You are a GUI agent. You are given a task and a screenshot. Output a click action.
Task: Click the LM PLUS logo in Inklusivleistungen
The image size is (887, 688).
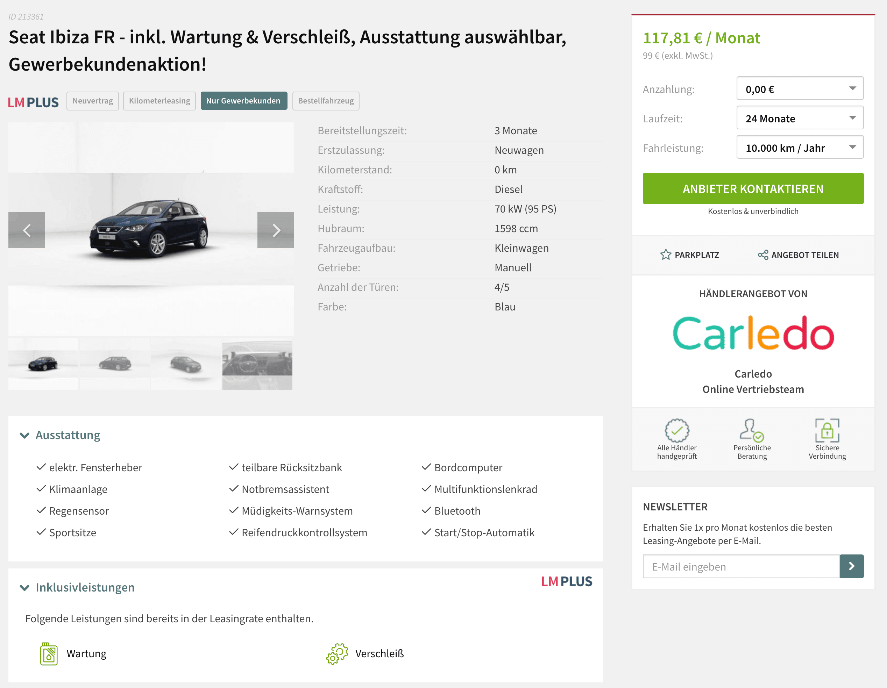(x=567, y=581)
